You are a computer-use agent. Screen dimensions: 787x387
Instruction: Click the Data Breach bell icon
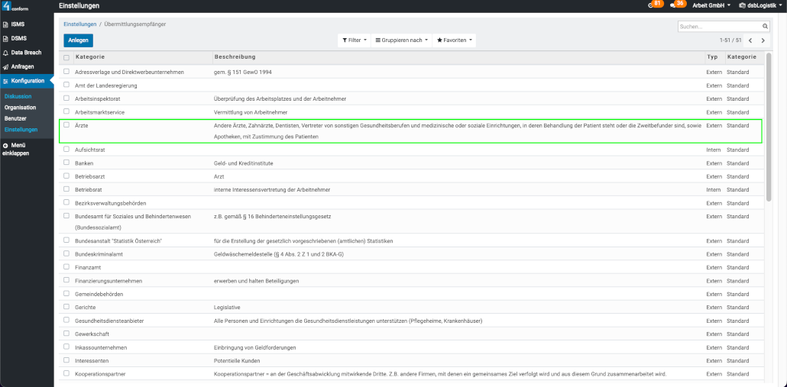point(6,53)
